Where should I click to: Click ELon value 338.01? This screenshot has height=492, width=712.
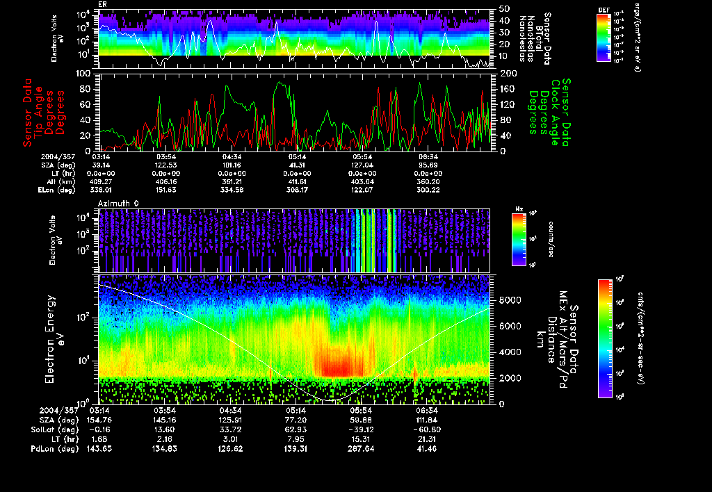point(100,190)
